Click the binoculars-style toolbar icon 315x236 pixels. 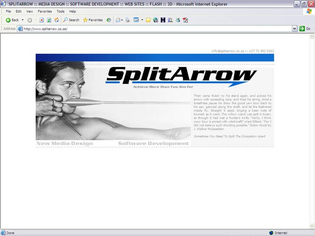point(170,20)
